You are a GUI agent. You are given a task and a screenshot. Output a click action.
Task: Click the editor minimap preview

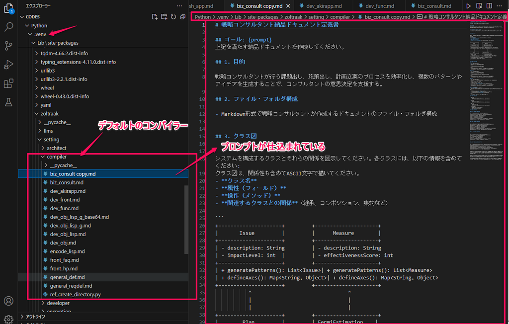tap(485, 90)
